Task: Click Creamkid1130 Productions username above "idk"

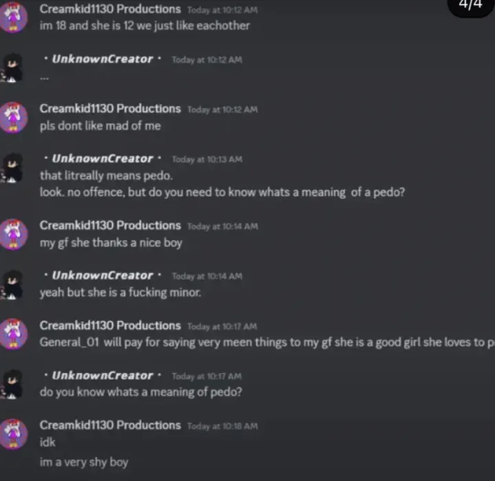Action: point(110,425)
